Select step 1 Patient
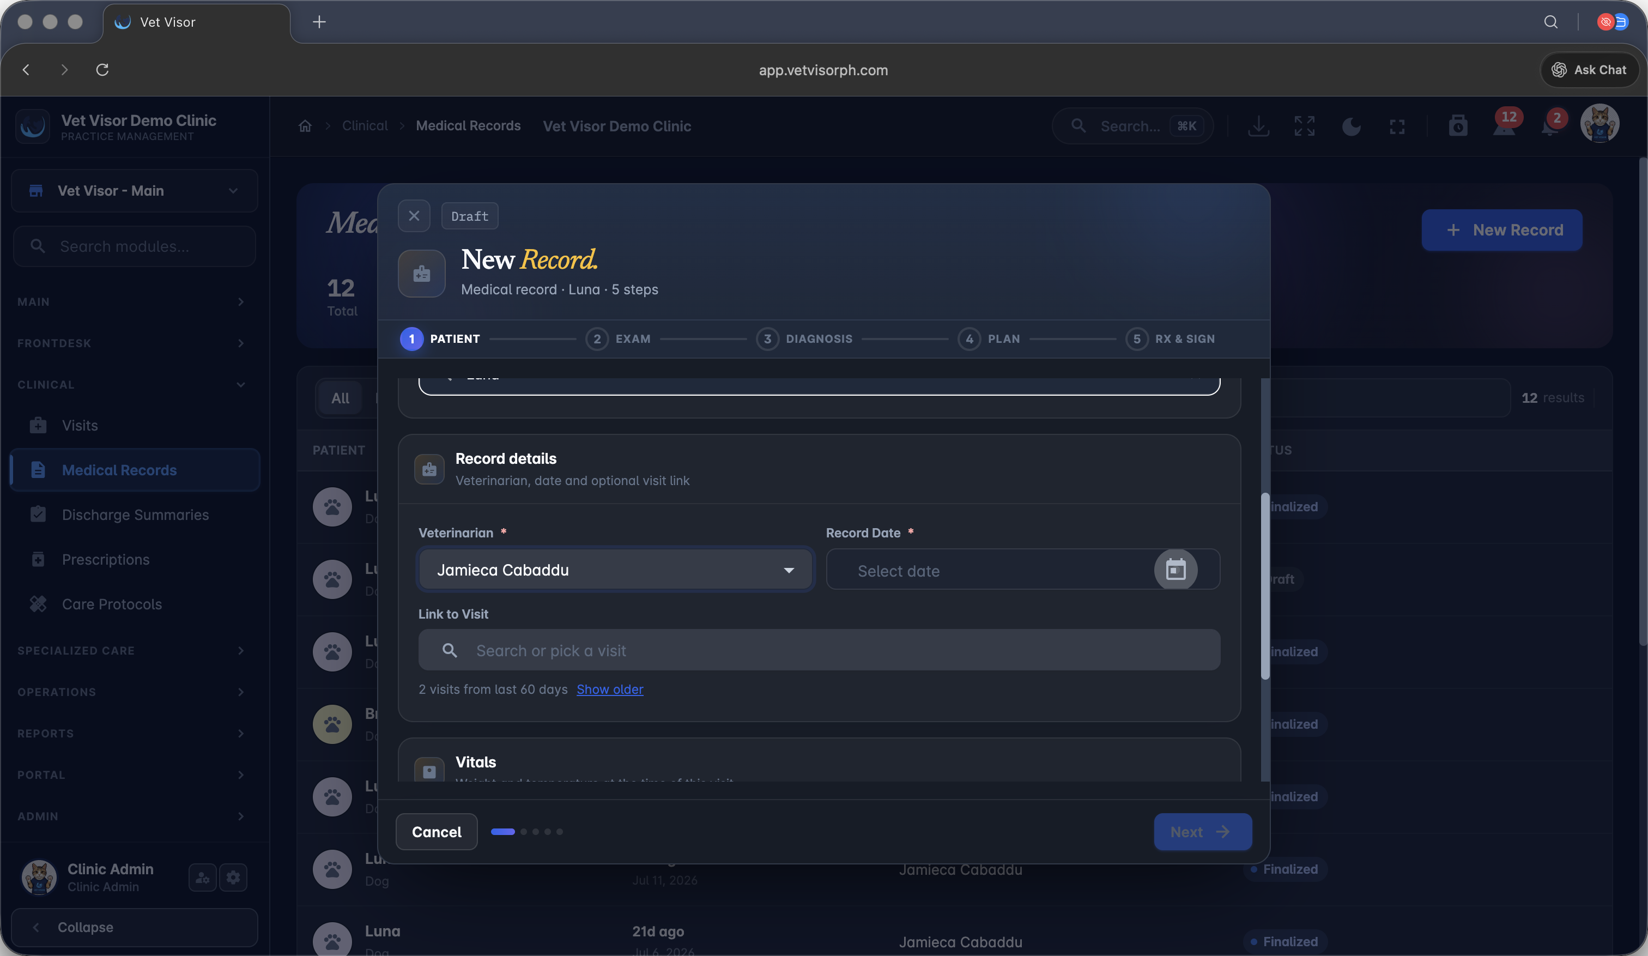The height and width of the screenshot is (956, 1648). click(x=439, y=338)
